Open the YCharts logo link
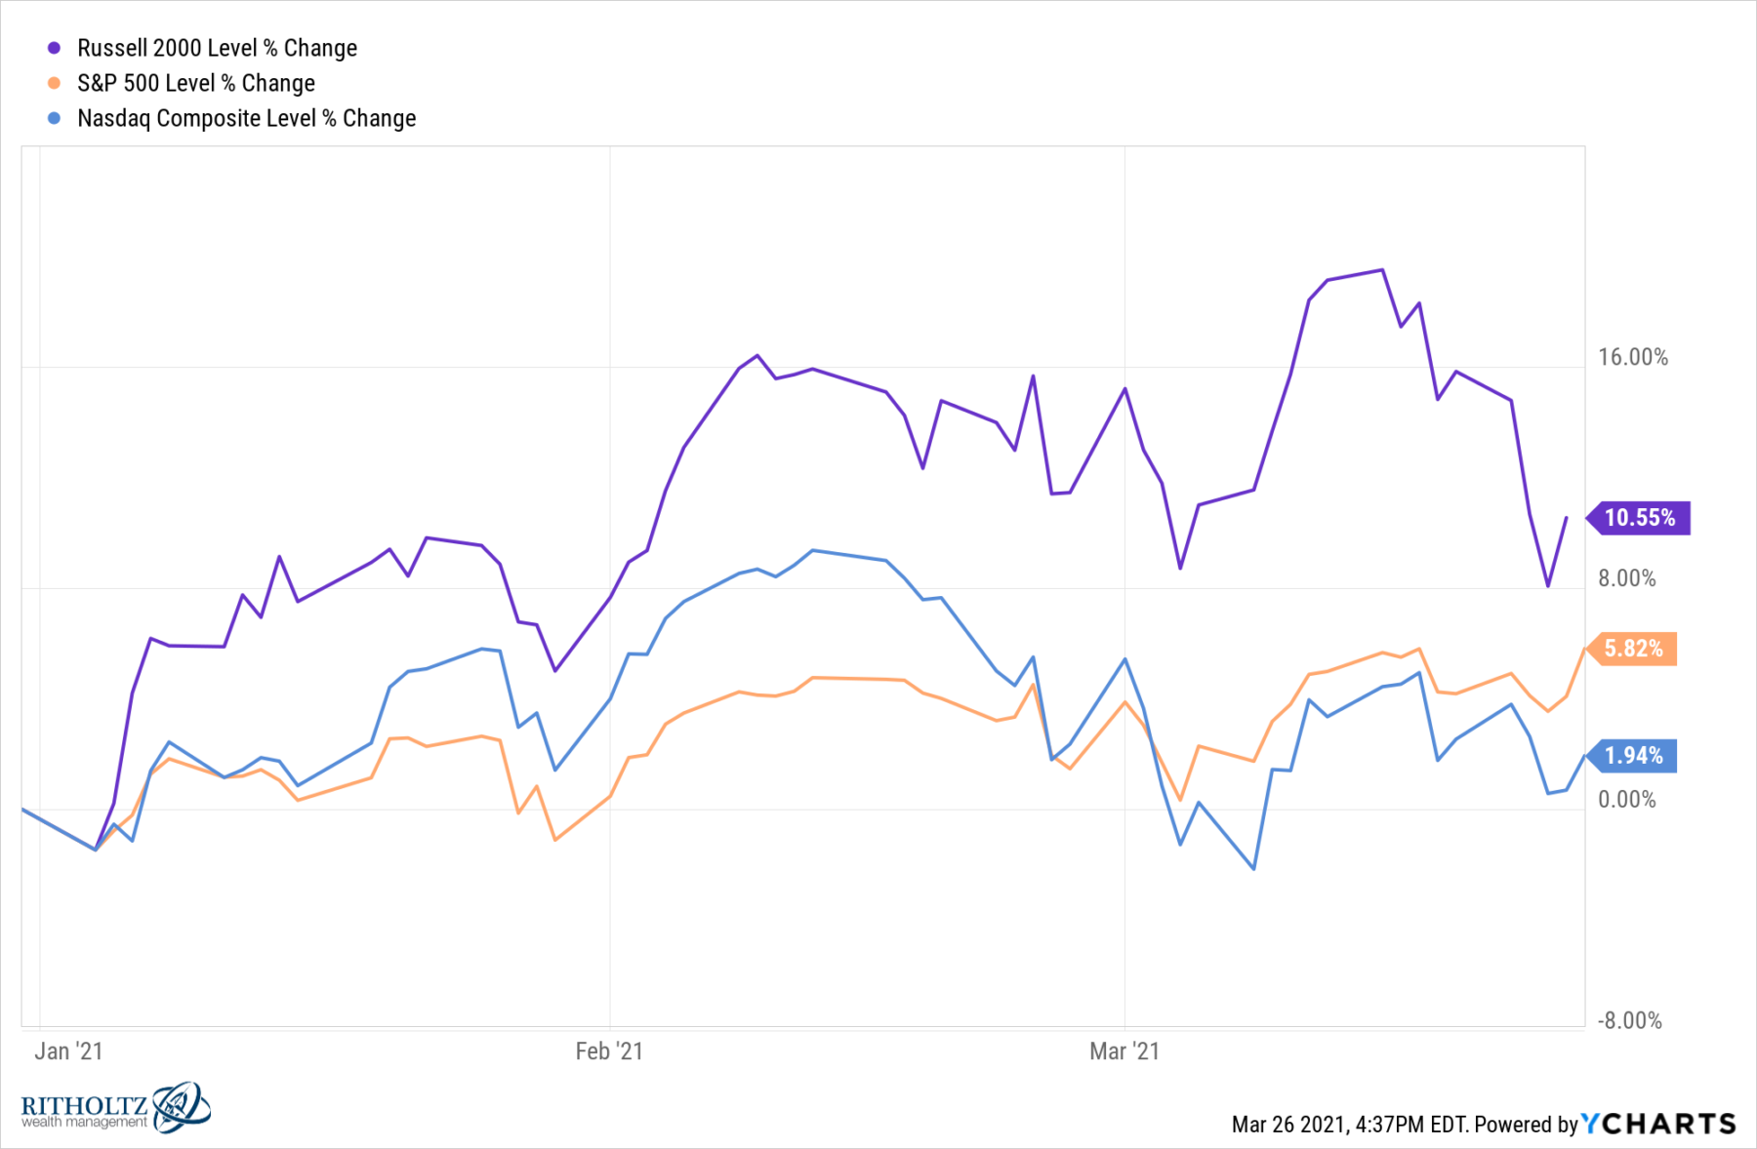The width and height of the screenshot is (1757, 1149). pos(1658,1124)
